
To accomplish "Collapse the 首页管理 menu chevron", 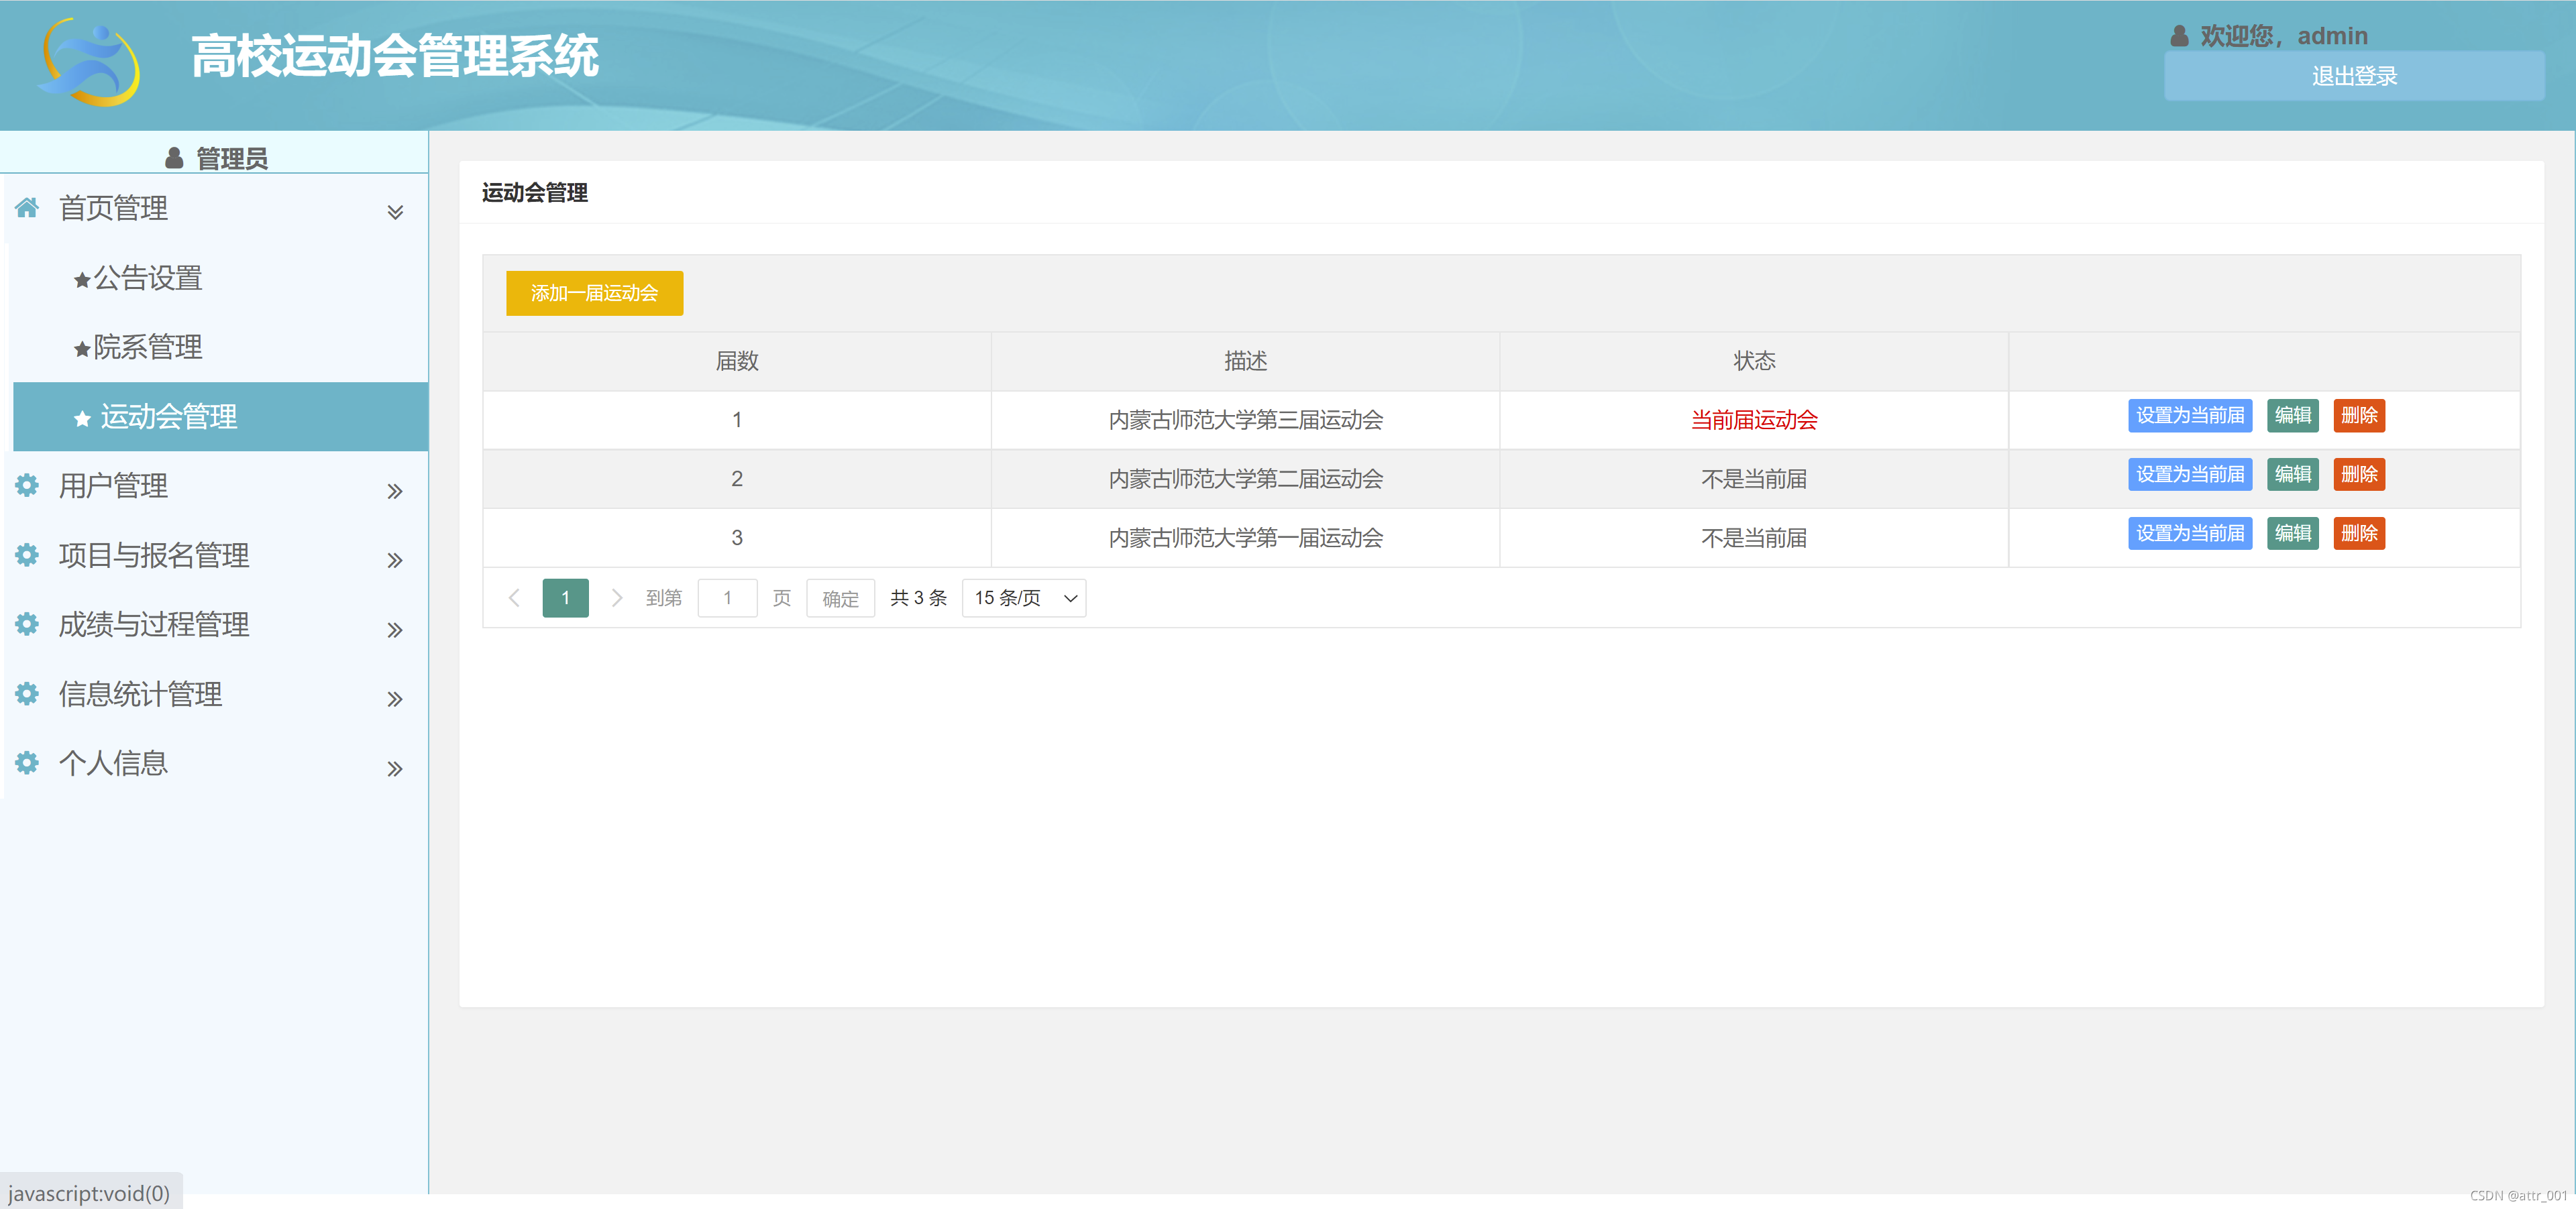I will 395,212.
